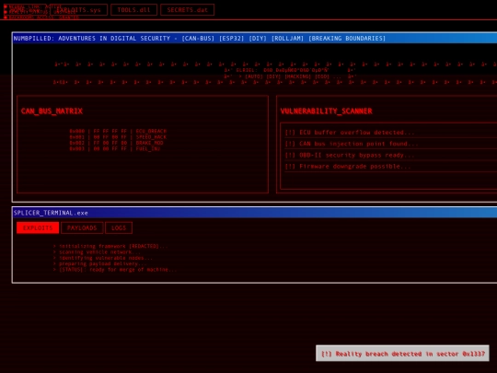Screen dimensions: 497x373
Task: Click the SPLICER_TERMINAL.exe title bar
Action: pos(255,213)
